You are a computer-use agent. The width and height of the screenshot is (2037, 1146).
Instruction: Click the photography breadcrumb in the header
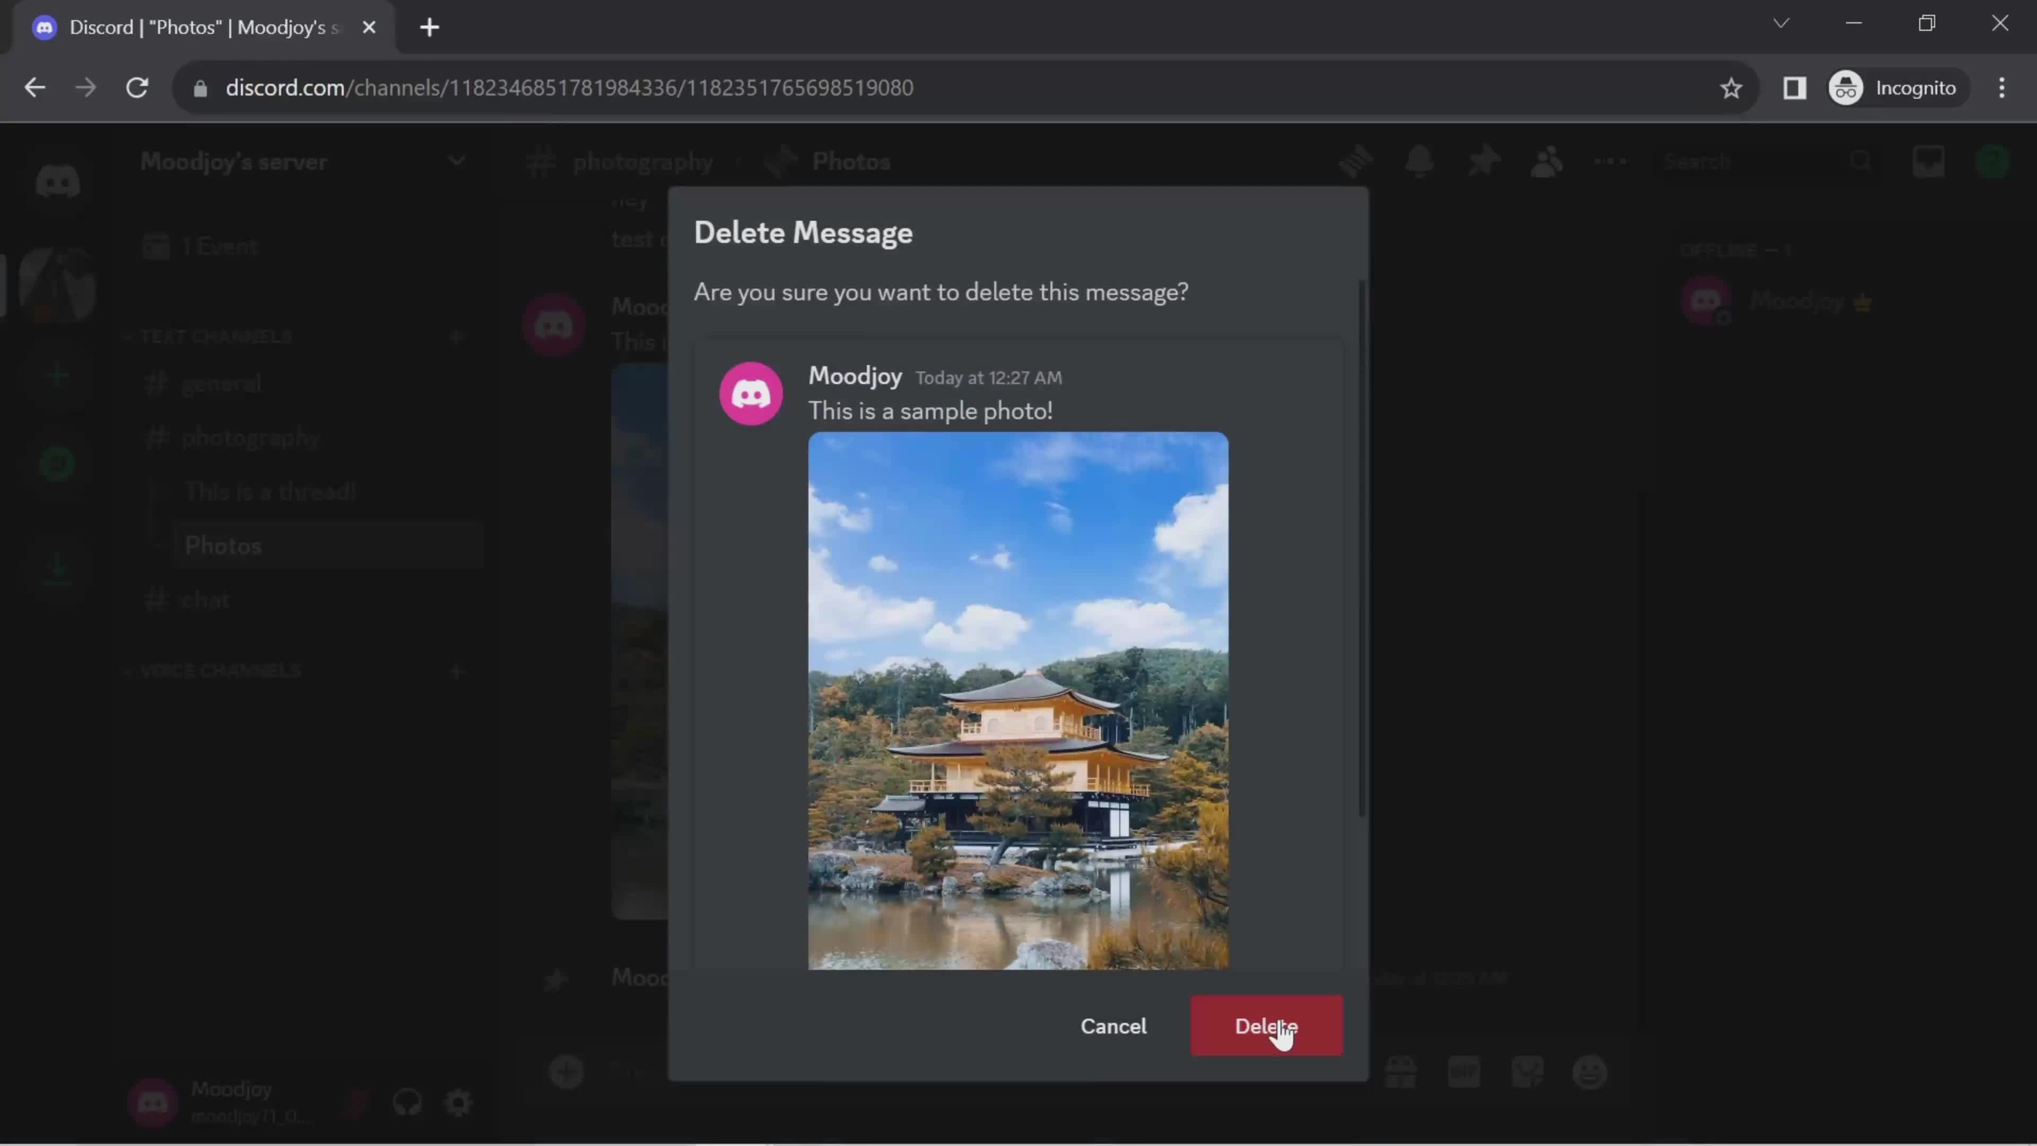pos(642,161)
